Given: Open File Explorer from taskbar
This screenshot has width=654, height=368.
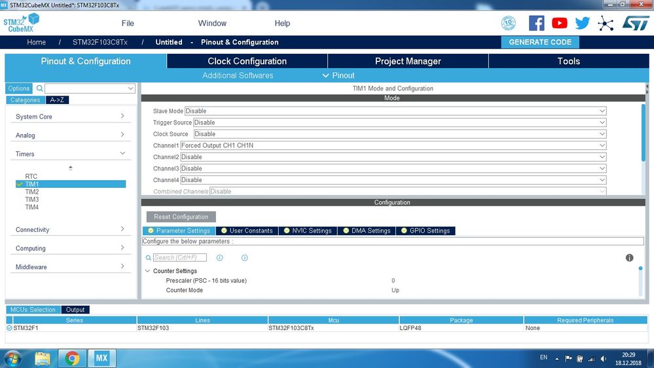Looking at the screenshot, I should pos(43,358).
